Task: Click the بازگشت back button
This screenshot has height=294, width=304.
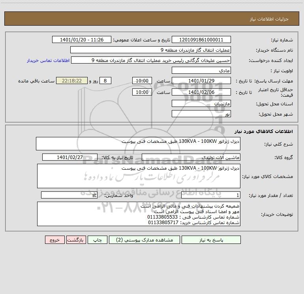Action: pyautogui.click(x=76, y=240)
